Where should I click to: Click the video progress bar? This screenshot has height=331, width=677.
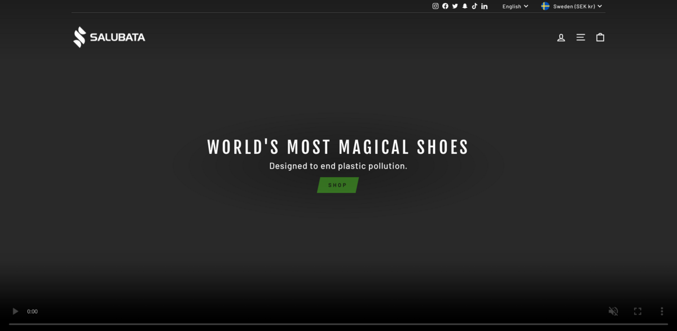338,323
